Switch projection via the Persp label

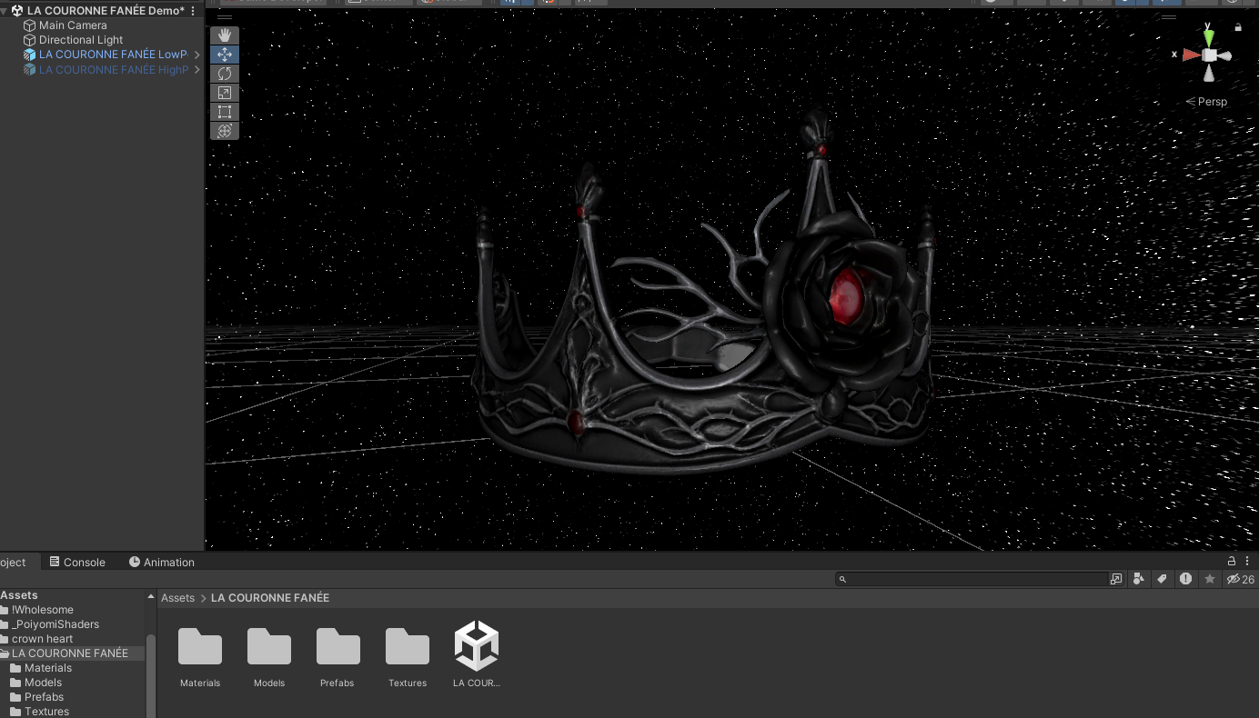click(x=1207, y=102)
